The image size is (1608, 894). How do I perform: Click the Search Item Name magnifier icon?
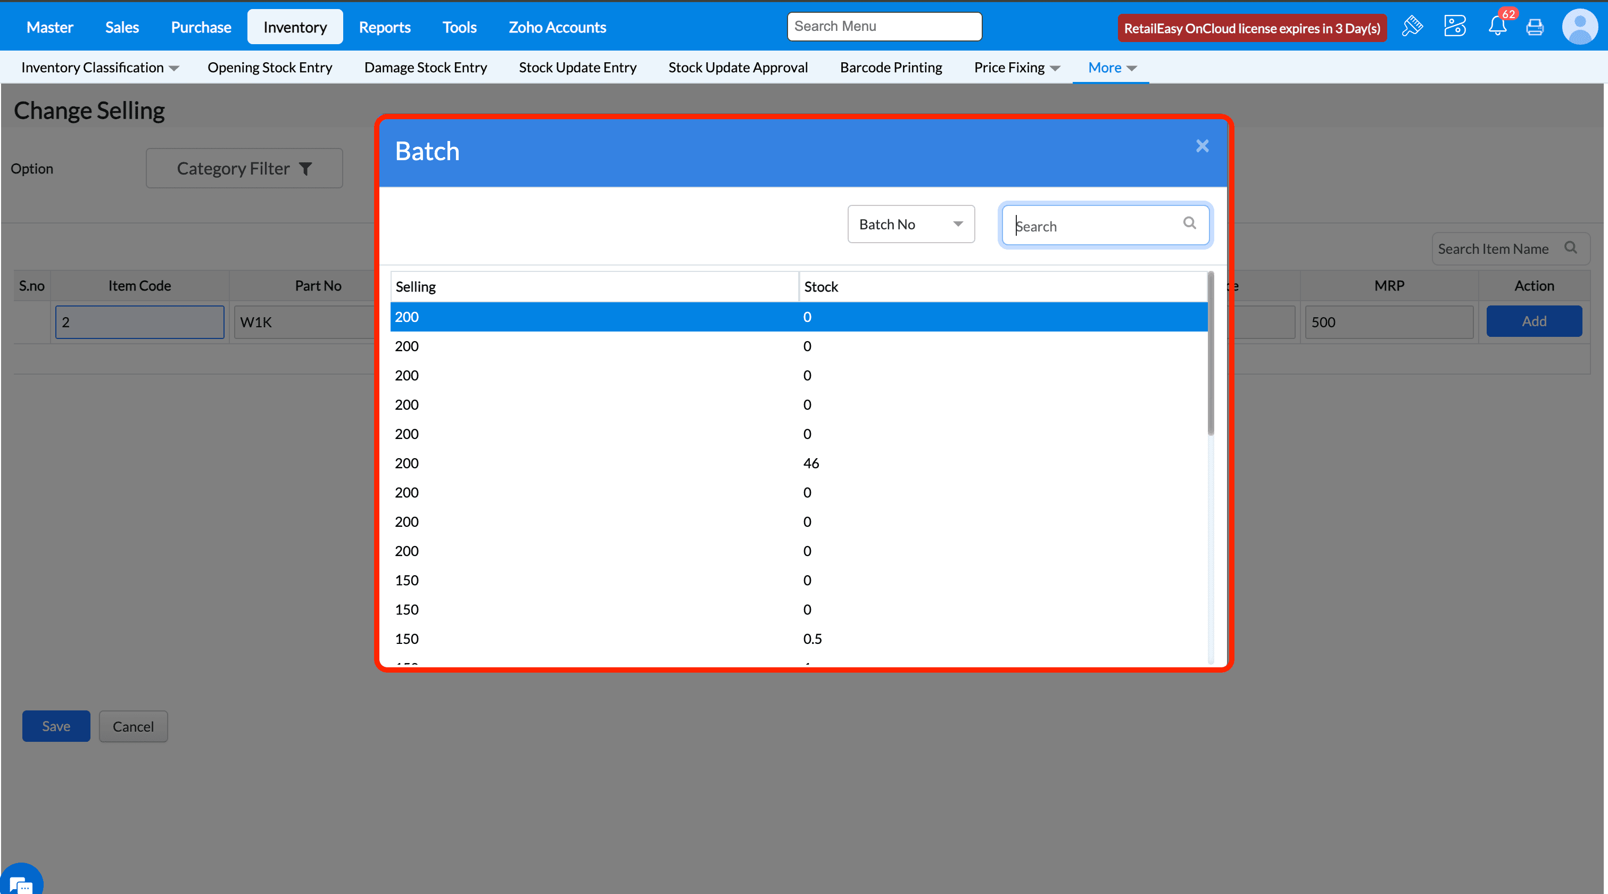(1571, 248)
